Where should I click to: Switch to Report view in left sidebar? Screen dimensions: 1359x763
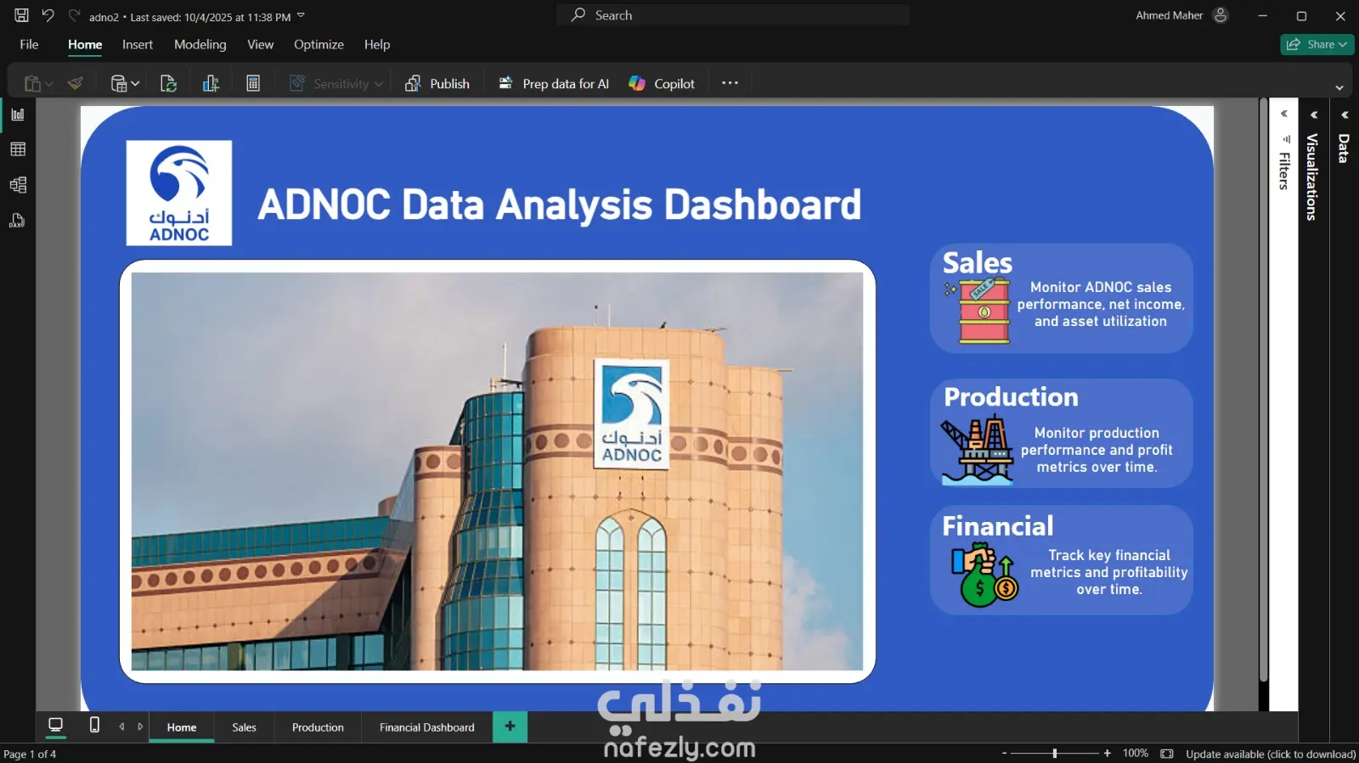(x=18, y=115)
